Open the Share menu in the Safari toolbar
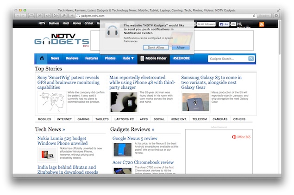The image size is (294, 195). [39, 16]
